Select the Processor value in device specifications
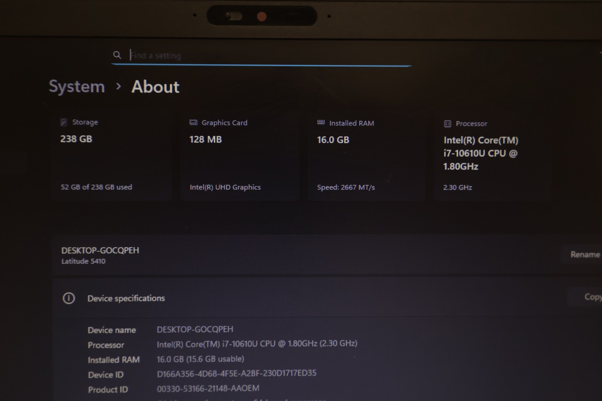Viewport: 602px width, 401px height. click(257, 343)
